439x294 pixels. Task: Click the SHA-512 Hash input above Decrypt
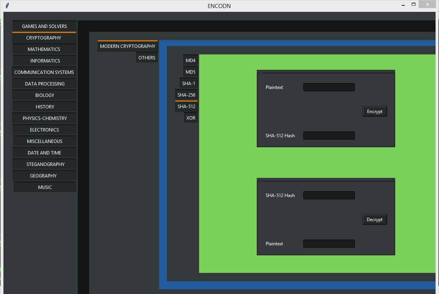329,195
